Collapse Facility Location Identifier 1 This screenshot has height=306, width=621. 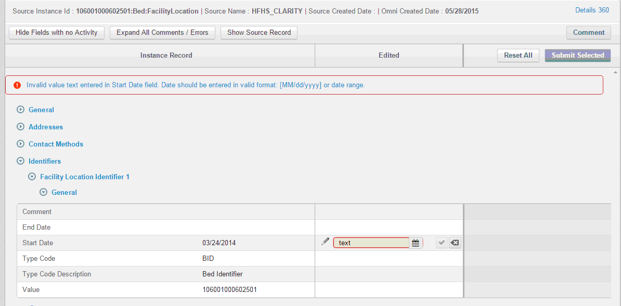[32, 177]
